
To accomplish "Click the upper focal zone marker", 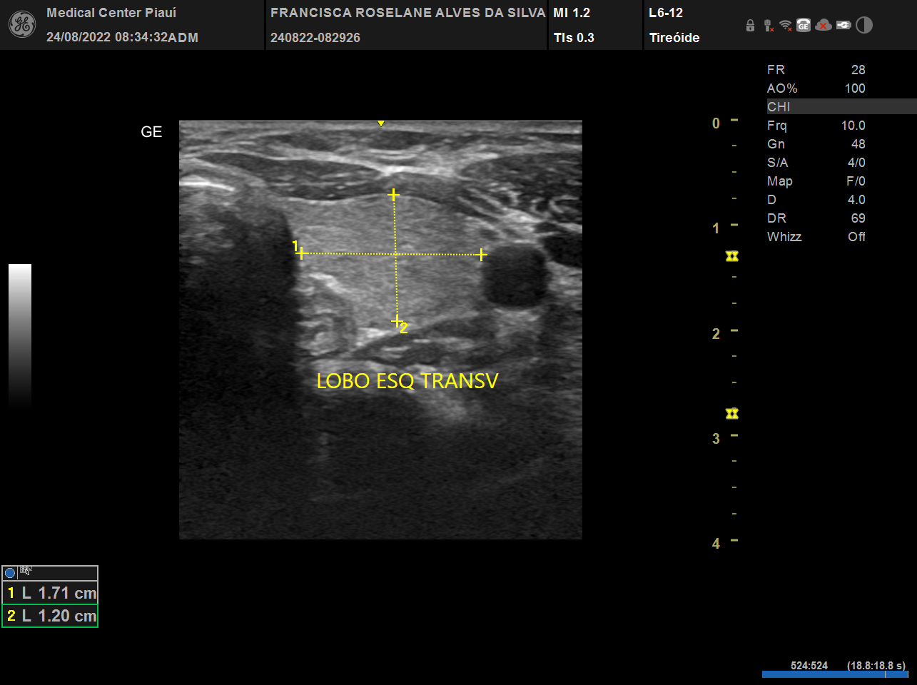I will 731,256.
